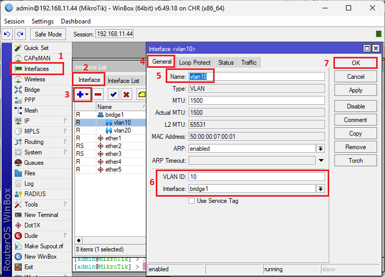Click the blue checkmark Enable icon
385x277 pixels.
coord(113,94)
